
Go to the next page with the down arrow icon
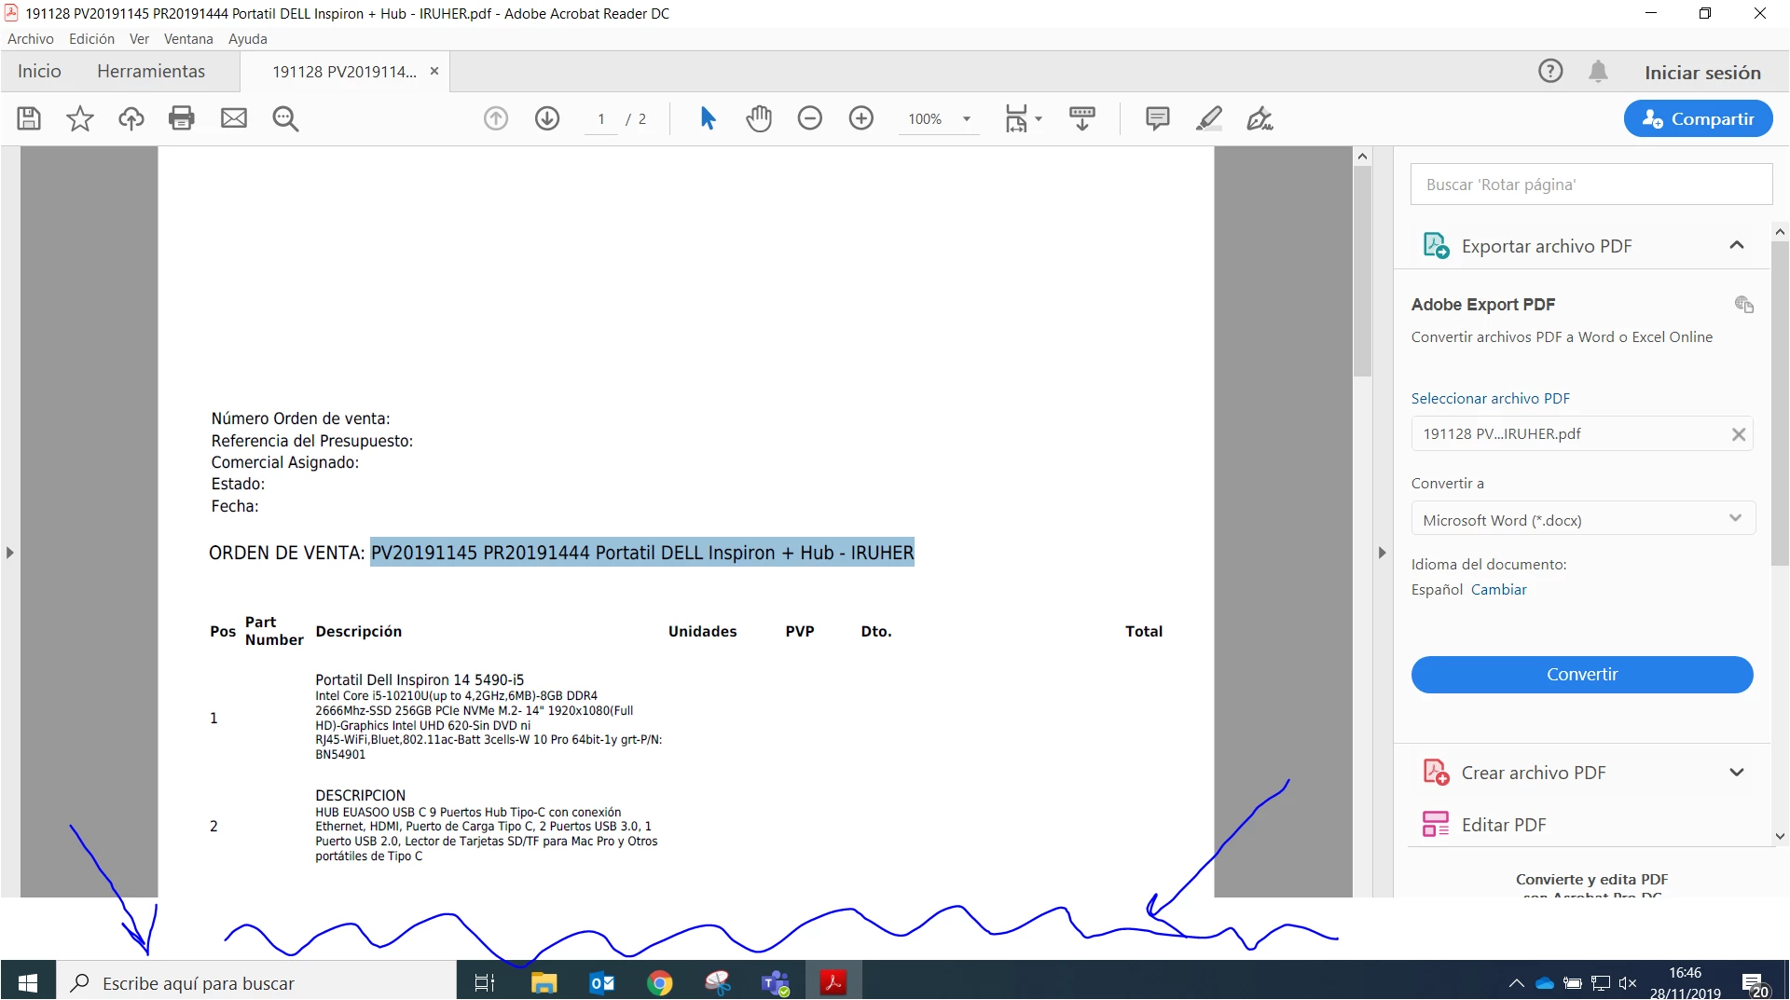click(x=547, y=118)
